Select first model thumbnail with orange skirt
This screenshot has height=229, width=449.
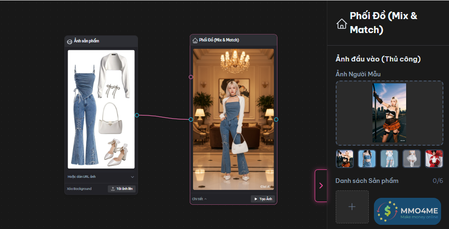345,159
